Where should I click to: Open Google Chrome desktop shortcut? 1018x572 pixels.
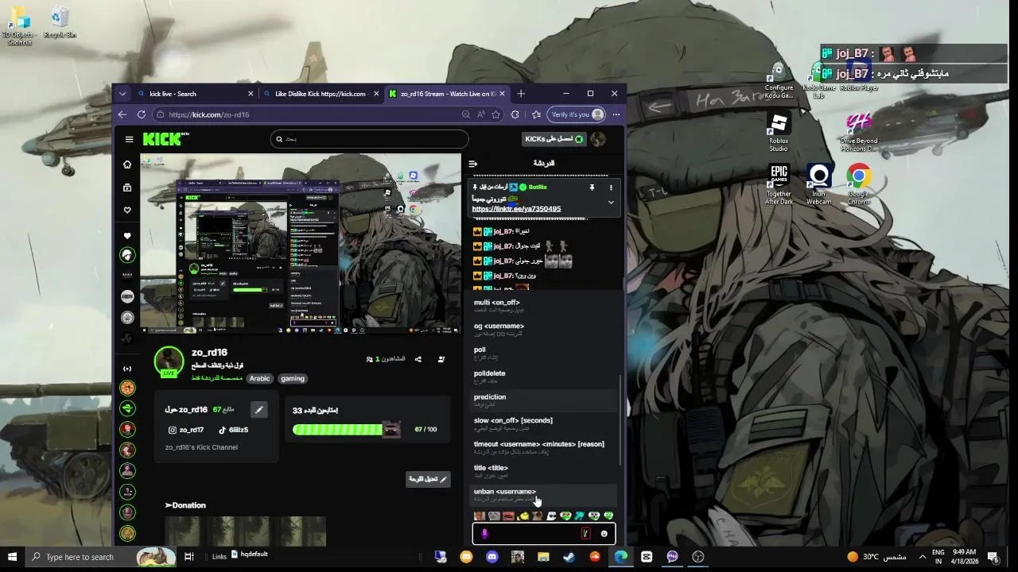[859, 184]
